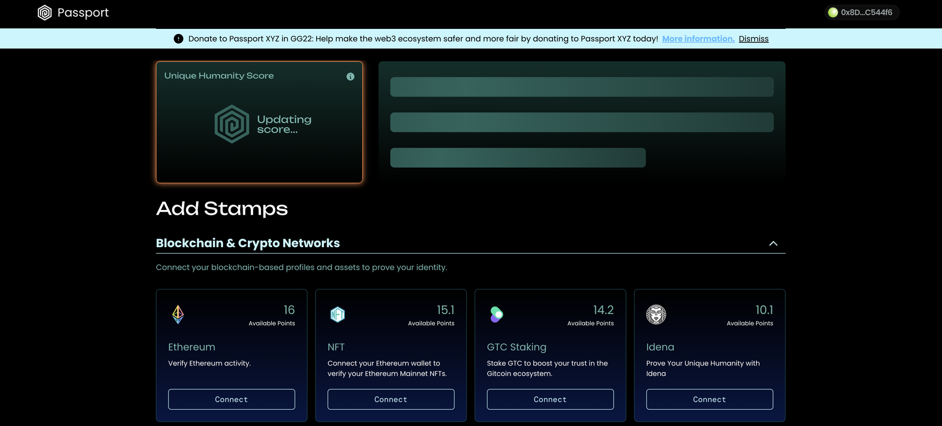Viewport: 942px width, 426px height.
Task: Collapse the Blockchain & Crypto Networks section
Action: (773, 244)
